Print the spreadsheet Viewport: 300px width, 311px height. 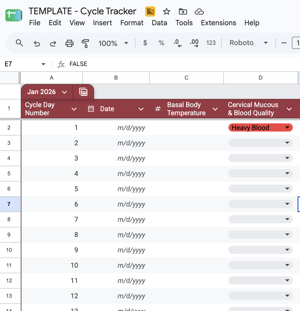click(x=70, y=43)
